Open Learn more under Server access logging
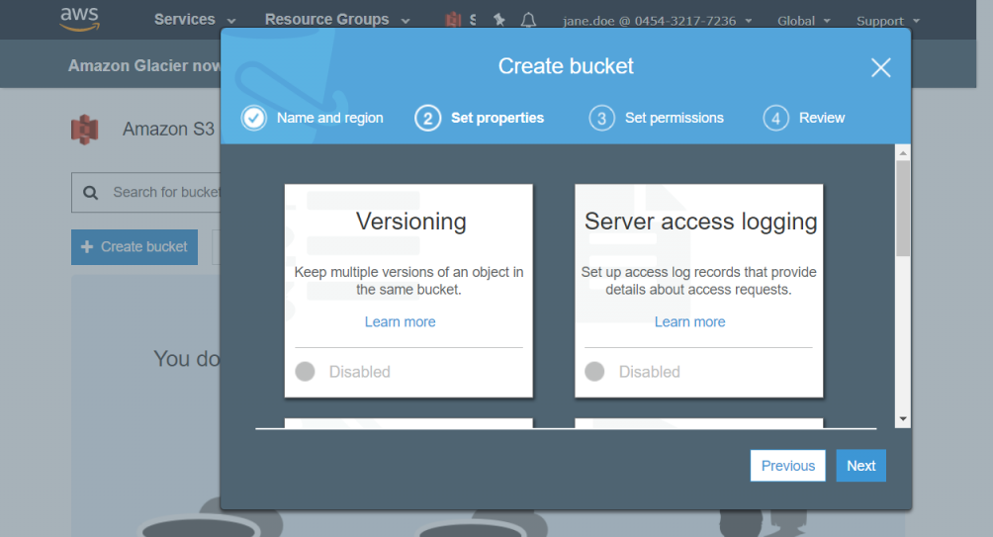Screen dimensions: 993x537 pyautogui.click(x=689, y=321)
